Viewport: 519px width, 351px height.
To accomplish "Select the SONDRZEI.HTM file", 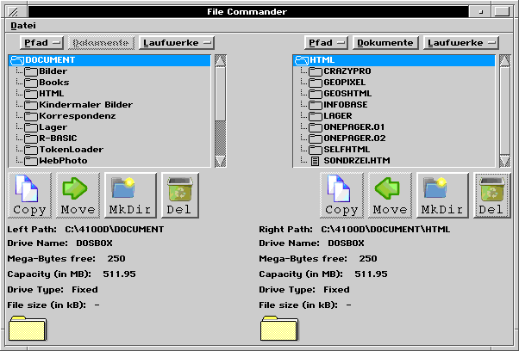I will coord(394,161).
